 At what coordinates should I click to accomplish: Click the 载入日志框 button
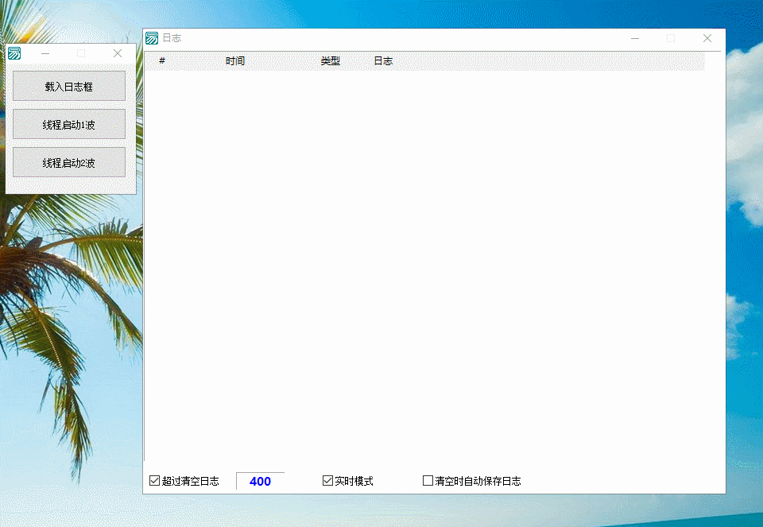tap(69, 86)
